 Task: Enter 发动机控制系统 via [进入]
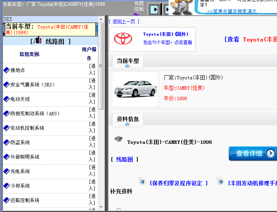coord(92,127)
